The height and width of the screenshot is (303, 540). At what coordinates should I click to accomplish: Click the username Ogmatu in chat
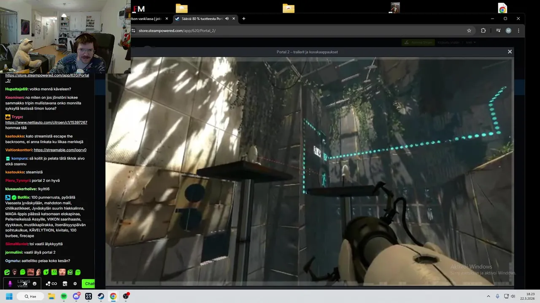click(12, 261)
